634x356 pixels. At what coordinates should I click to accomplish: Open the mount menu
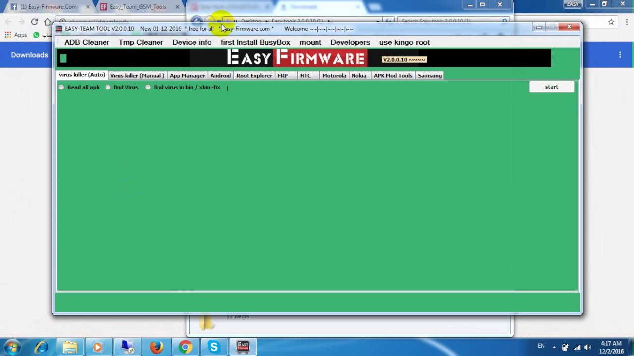coord(310,42)
